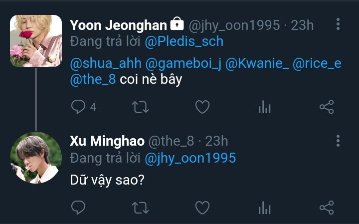Viewport: 359px width, 224px height.
Task: Open Xu Minghao's round profile avatar
Action: click(36, 158)
